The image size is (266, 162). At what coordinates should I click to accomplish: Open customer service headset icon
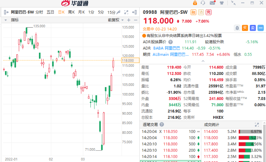(x=203, y=3)
